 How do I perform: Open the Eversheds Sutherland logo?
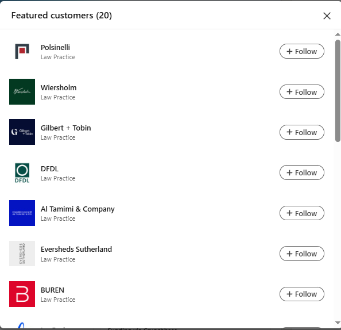(22, 254)
